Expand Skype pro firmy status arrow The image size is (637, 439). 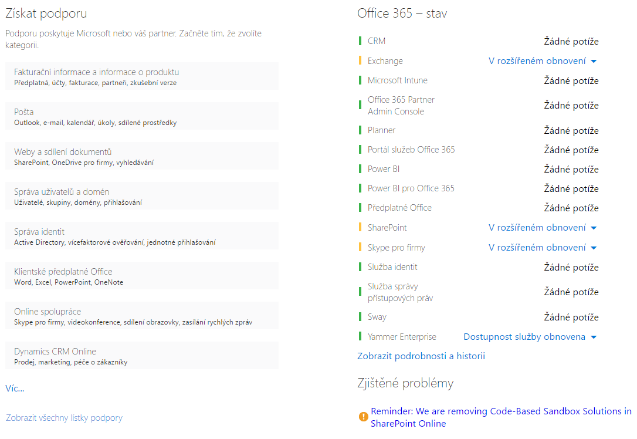tap(594, 248)
